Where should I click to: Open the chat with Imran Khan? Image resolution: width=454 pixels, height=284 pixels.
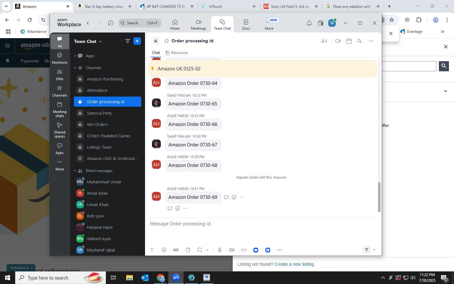pyautogui.click(x=107, y=193)
